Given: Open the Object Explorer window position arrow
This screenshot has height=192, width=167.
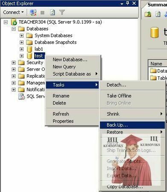Looking at the screenshot, I should (122, 4).
